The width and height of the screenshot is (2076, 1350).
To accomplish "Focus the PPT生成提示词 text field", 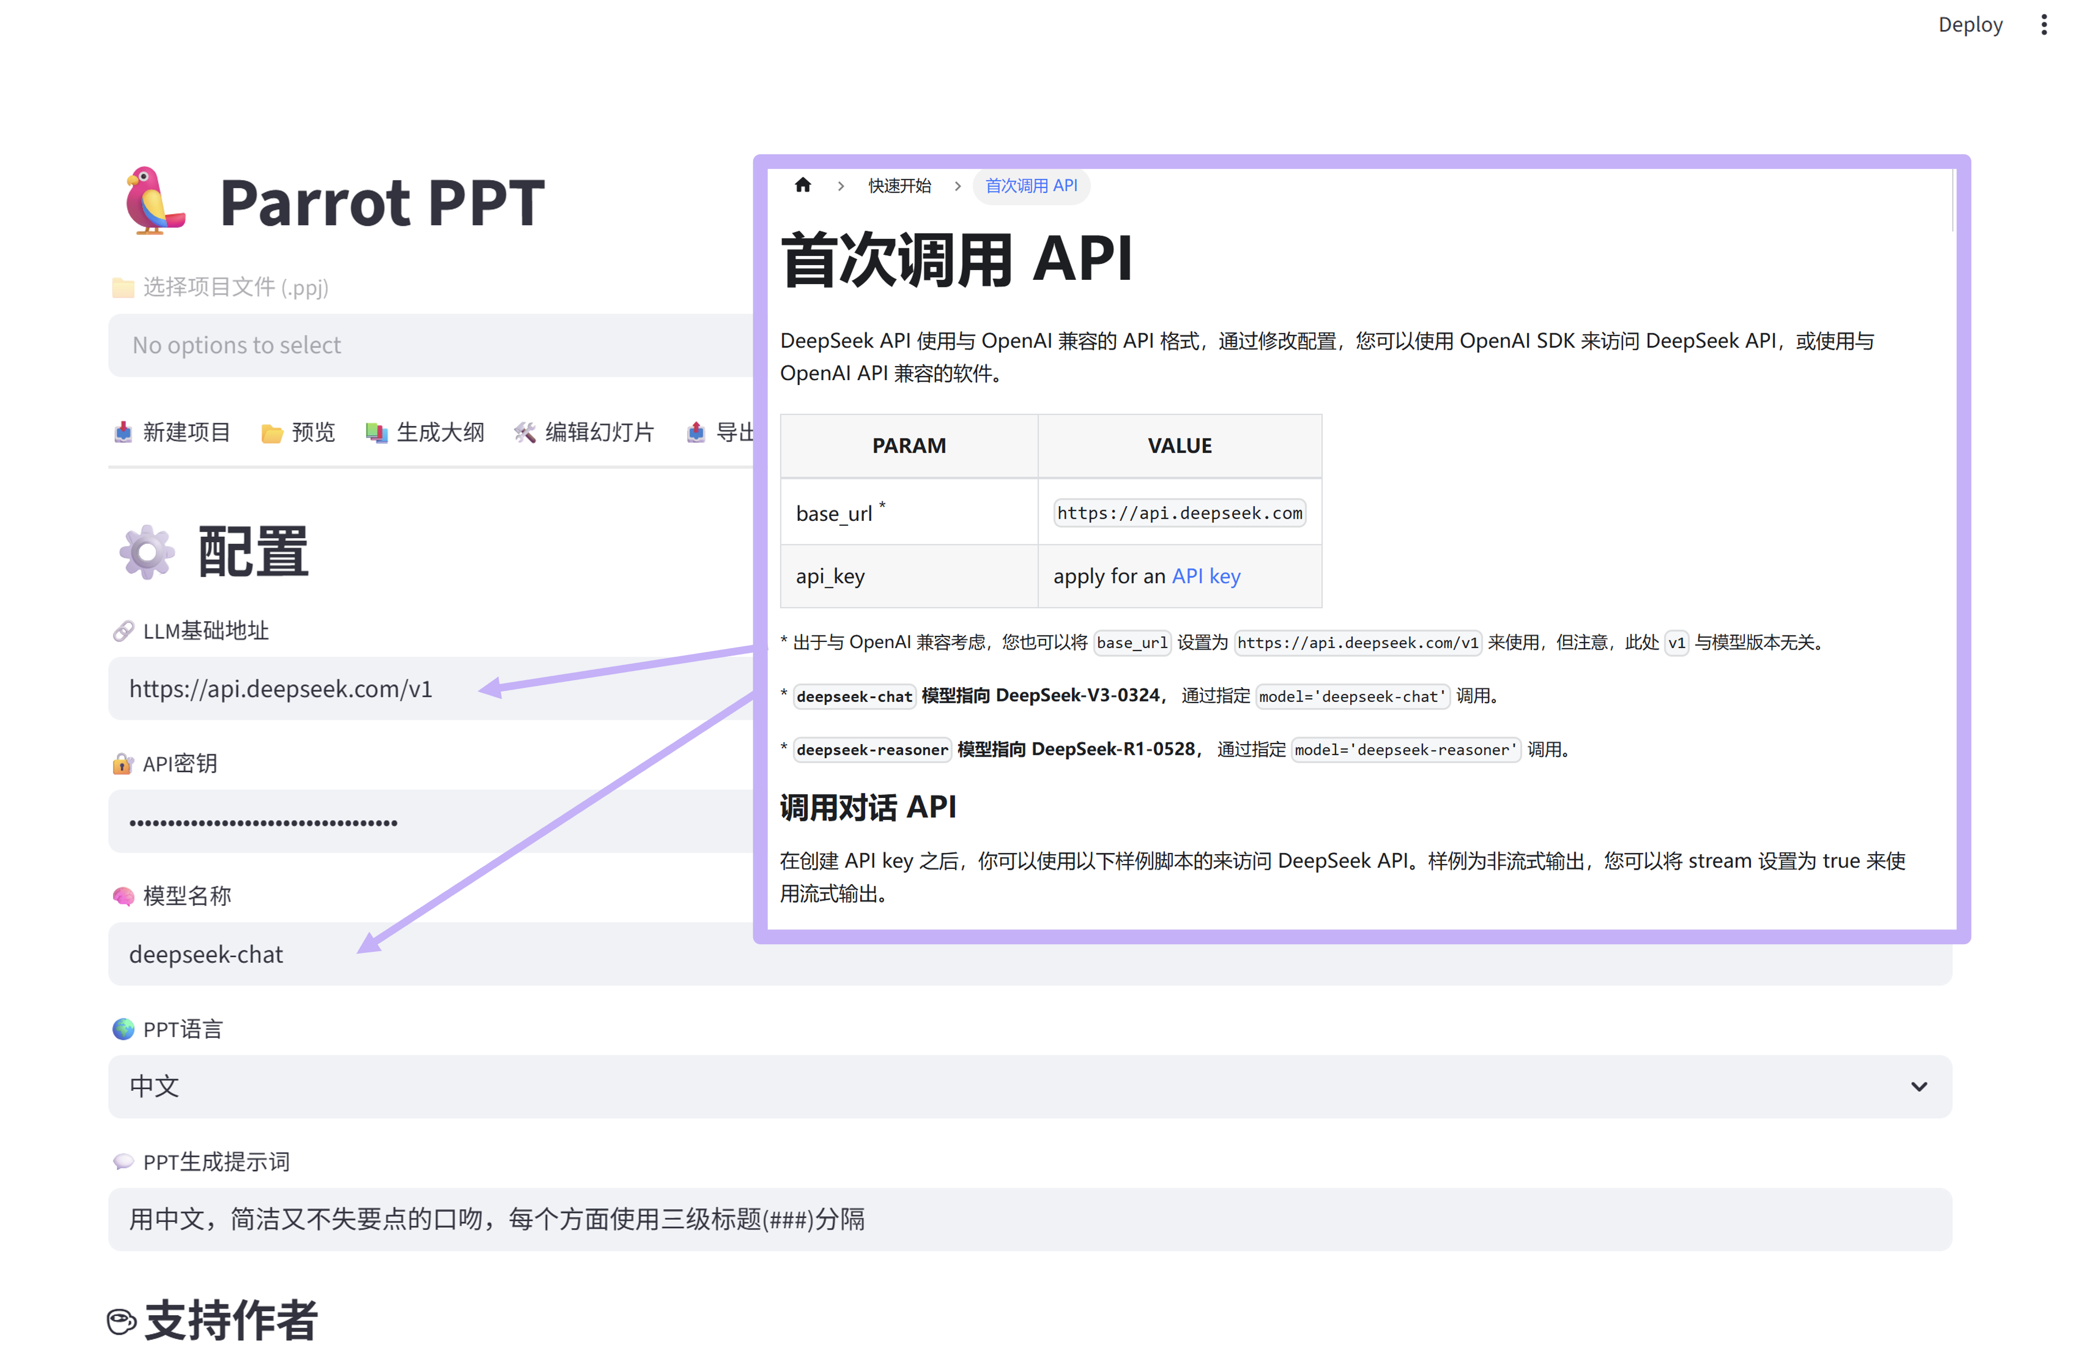I will (x=1029, y=1219).
